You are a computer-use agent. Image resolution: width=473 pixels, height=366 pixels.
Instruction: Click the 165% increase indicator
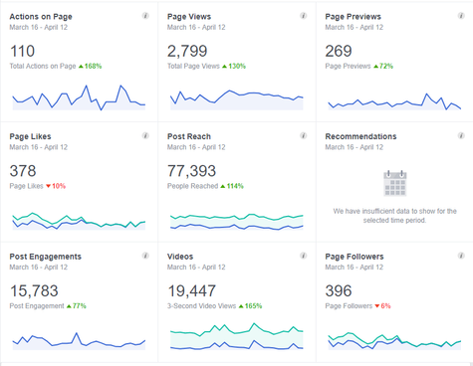[x=250, y=306]
